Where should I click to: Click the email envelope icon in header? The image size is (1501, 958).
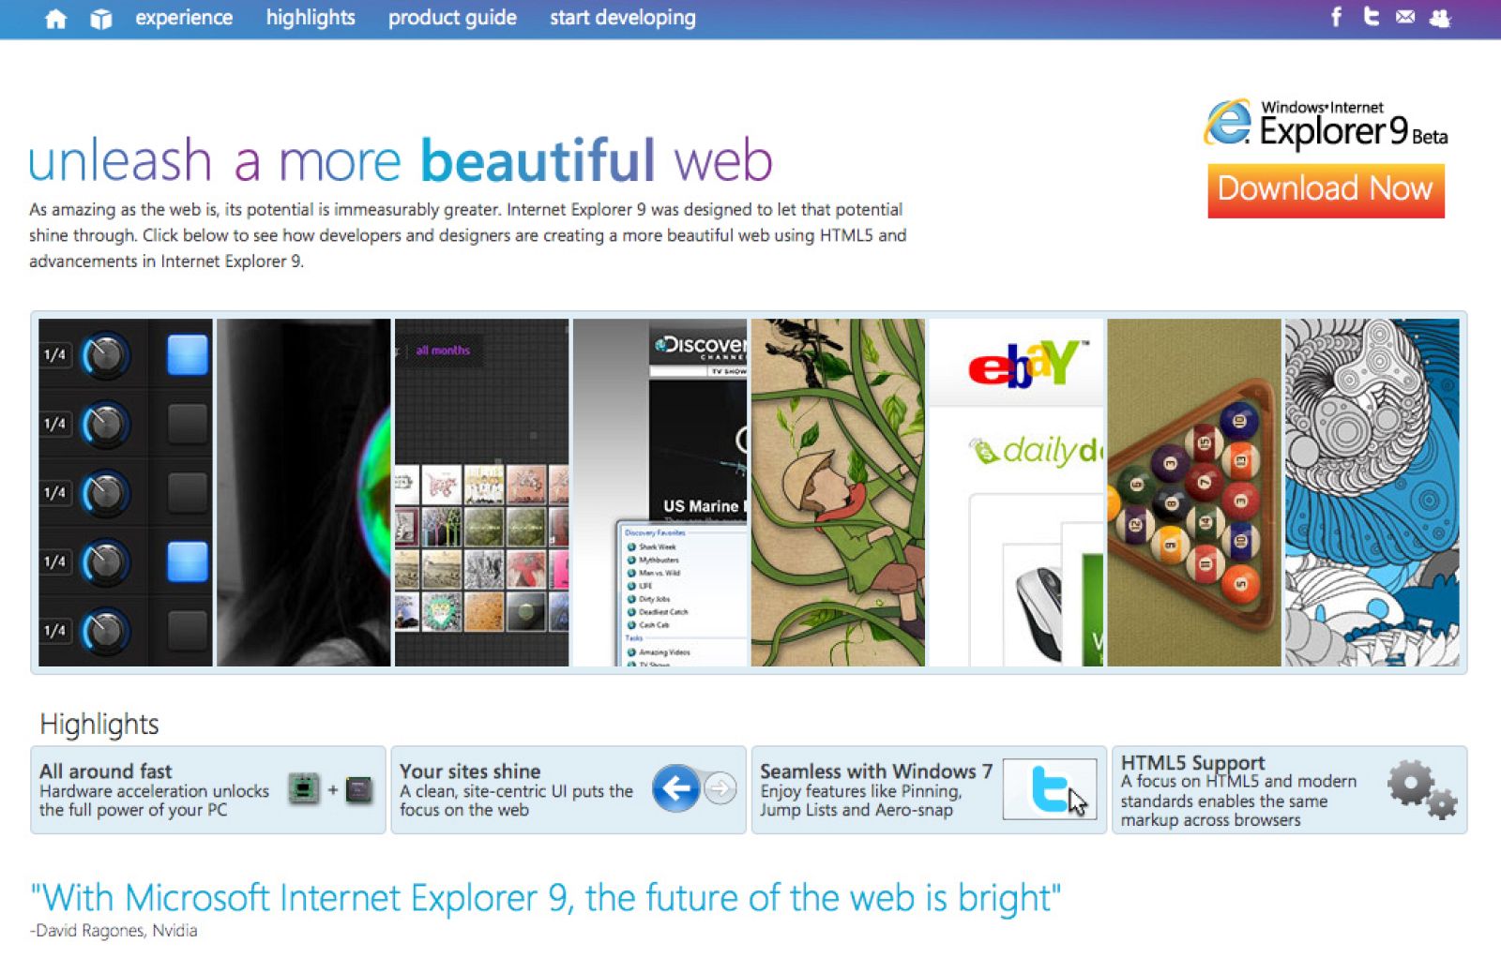point(1404,17)
